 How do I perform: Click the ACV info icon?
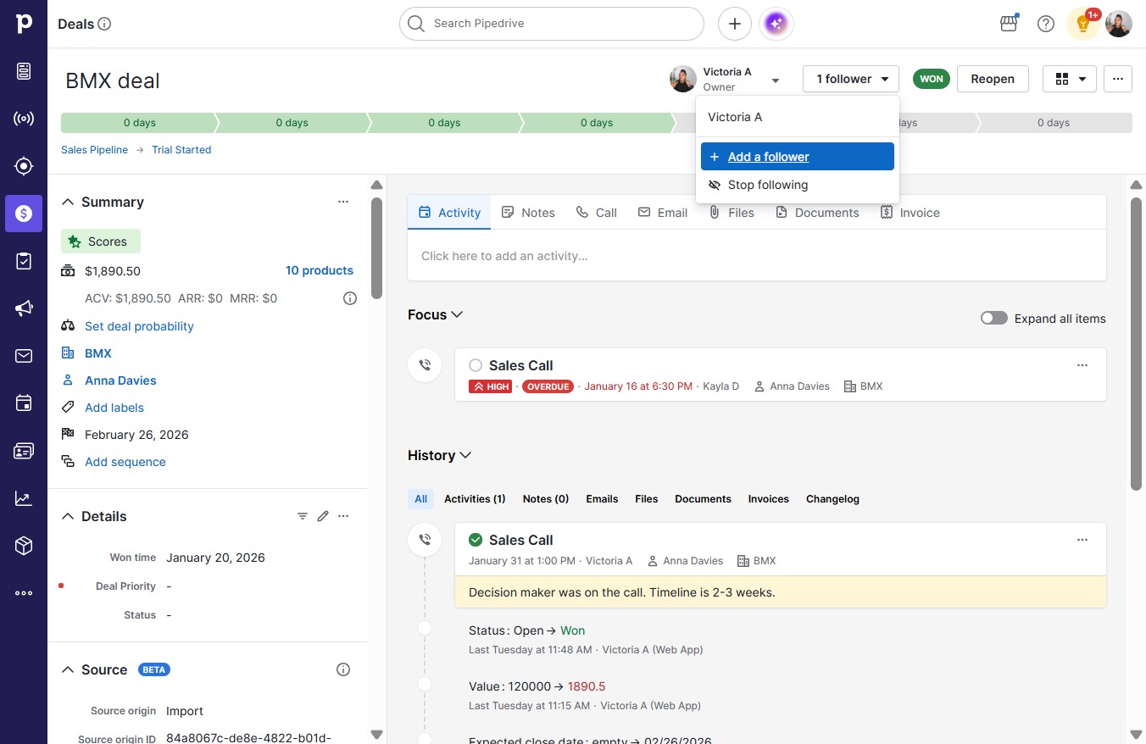point(350,298)
